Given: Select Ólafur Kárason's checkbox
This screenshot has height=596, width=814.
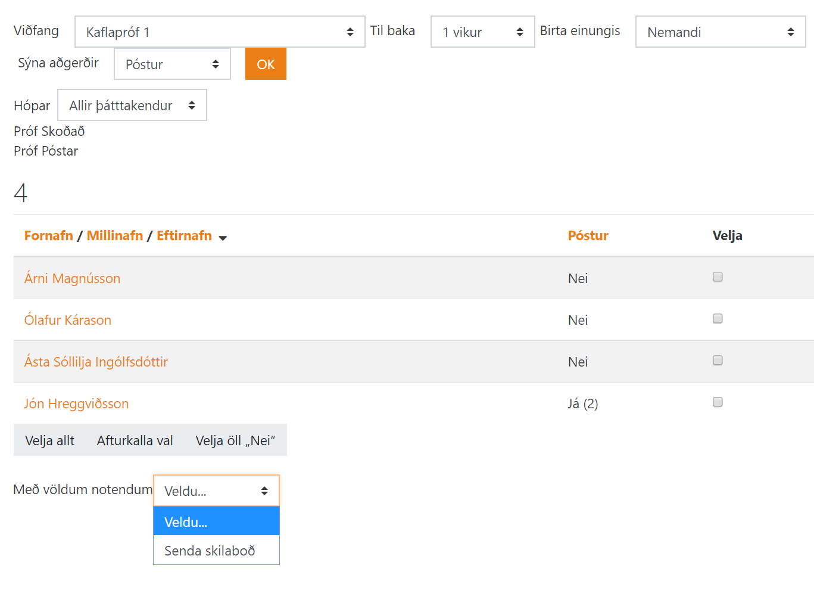Looking at the screenshot, I should point(718,319).
